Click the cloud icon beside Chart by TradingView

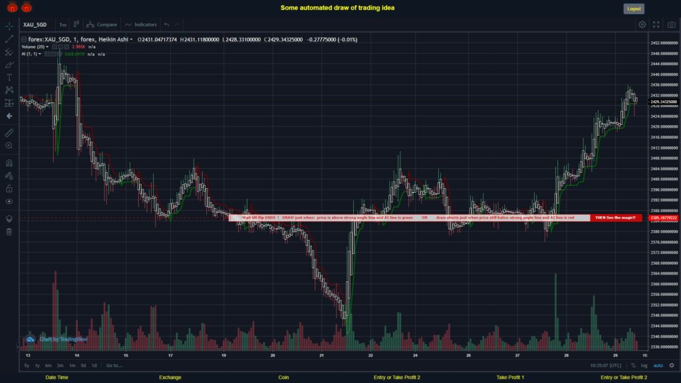30,339
